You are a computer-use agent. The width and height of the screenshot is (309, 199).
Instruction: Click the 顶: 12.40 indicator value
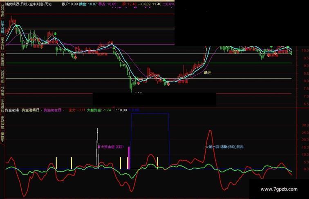click(x=129, y=4)
